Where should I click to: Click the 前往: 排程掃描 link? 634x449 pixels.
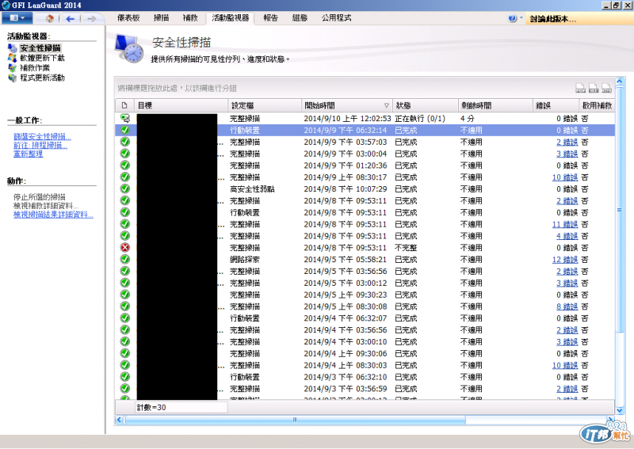coord(40,145)
